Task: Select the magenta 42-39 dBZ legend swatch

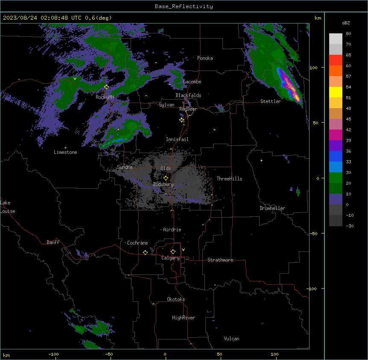Action: (336, 135)
